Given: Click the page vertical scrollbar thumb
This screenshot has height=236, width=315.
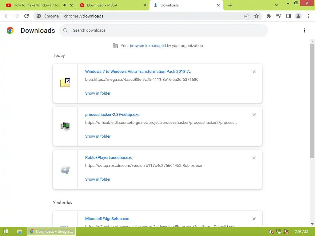Looking at the screenshot, I should (312, 101).
